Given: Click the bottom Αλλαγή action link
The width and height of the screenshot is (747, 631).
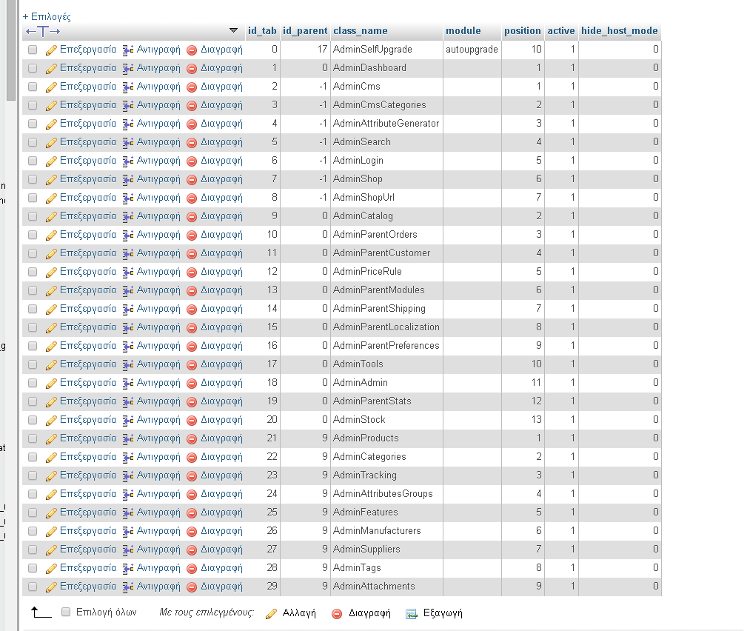Looking at the screenshot, I should (299, 613).
